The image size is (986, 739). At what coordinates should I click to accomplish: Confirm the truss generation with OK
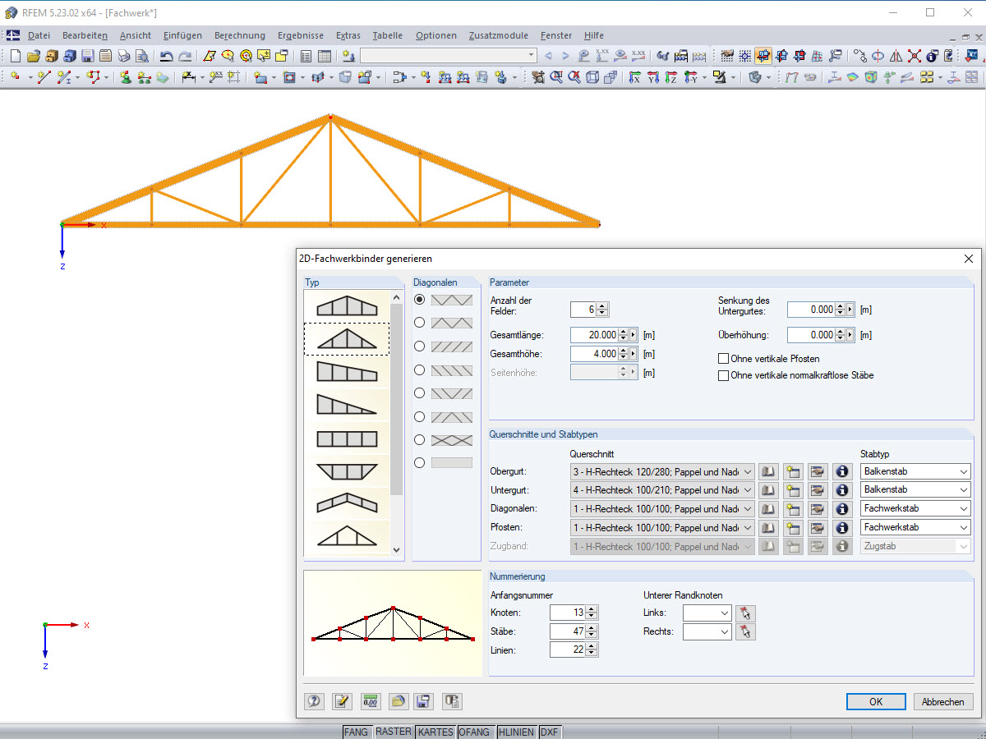876,701
